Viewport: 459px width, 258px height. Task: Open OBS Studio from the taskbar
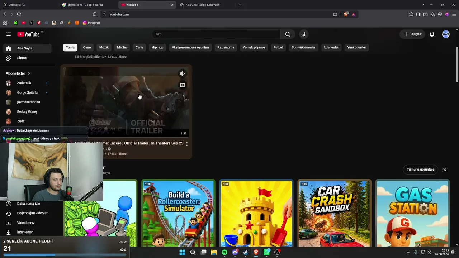[x=277, y=252]
